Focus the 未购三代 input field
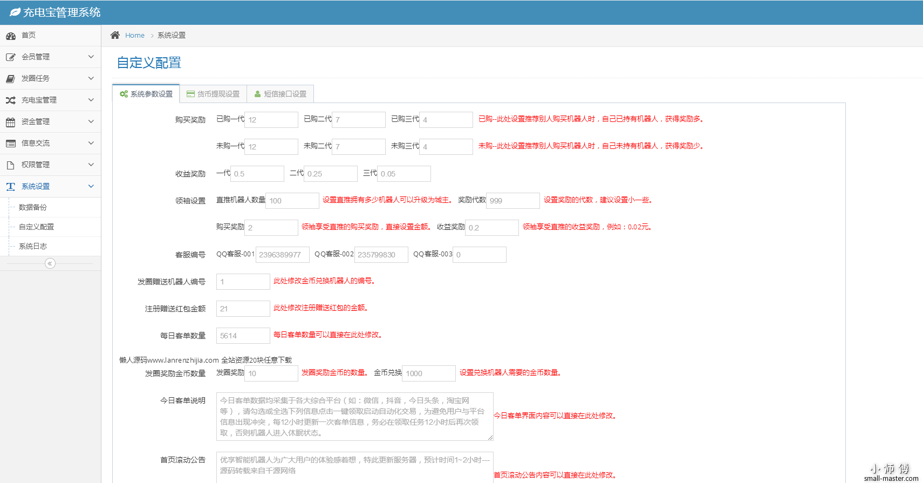923x483 pixels. 446,147
